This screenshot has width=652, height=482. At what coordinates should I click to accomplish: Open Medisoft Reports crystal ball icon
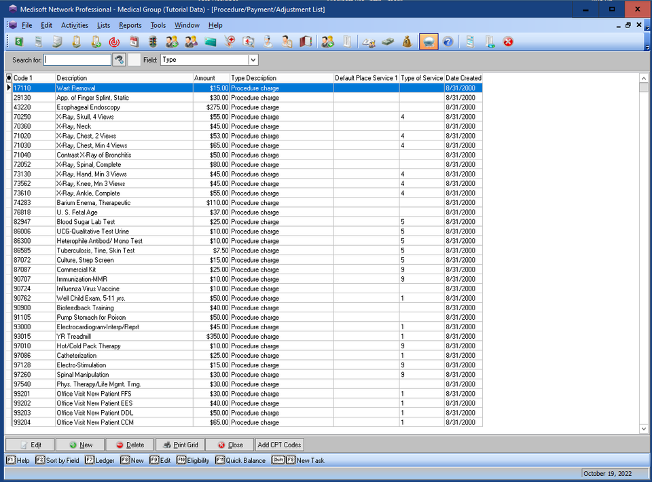[428, 41]
